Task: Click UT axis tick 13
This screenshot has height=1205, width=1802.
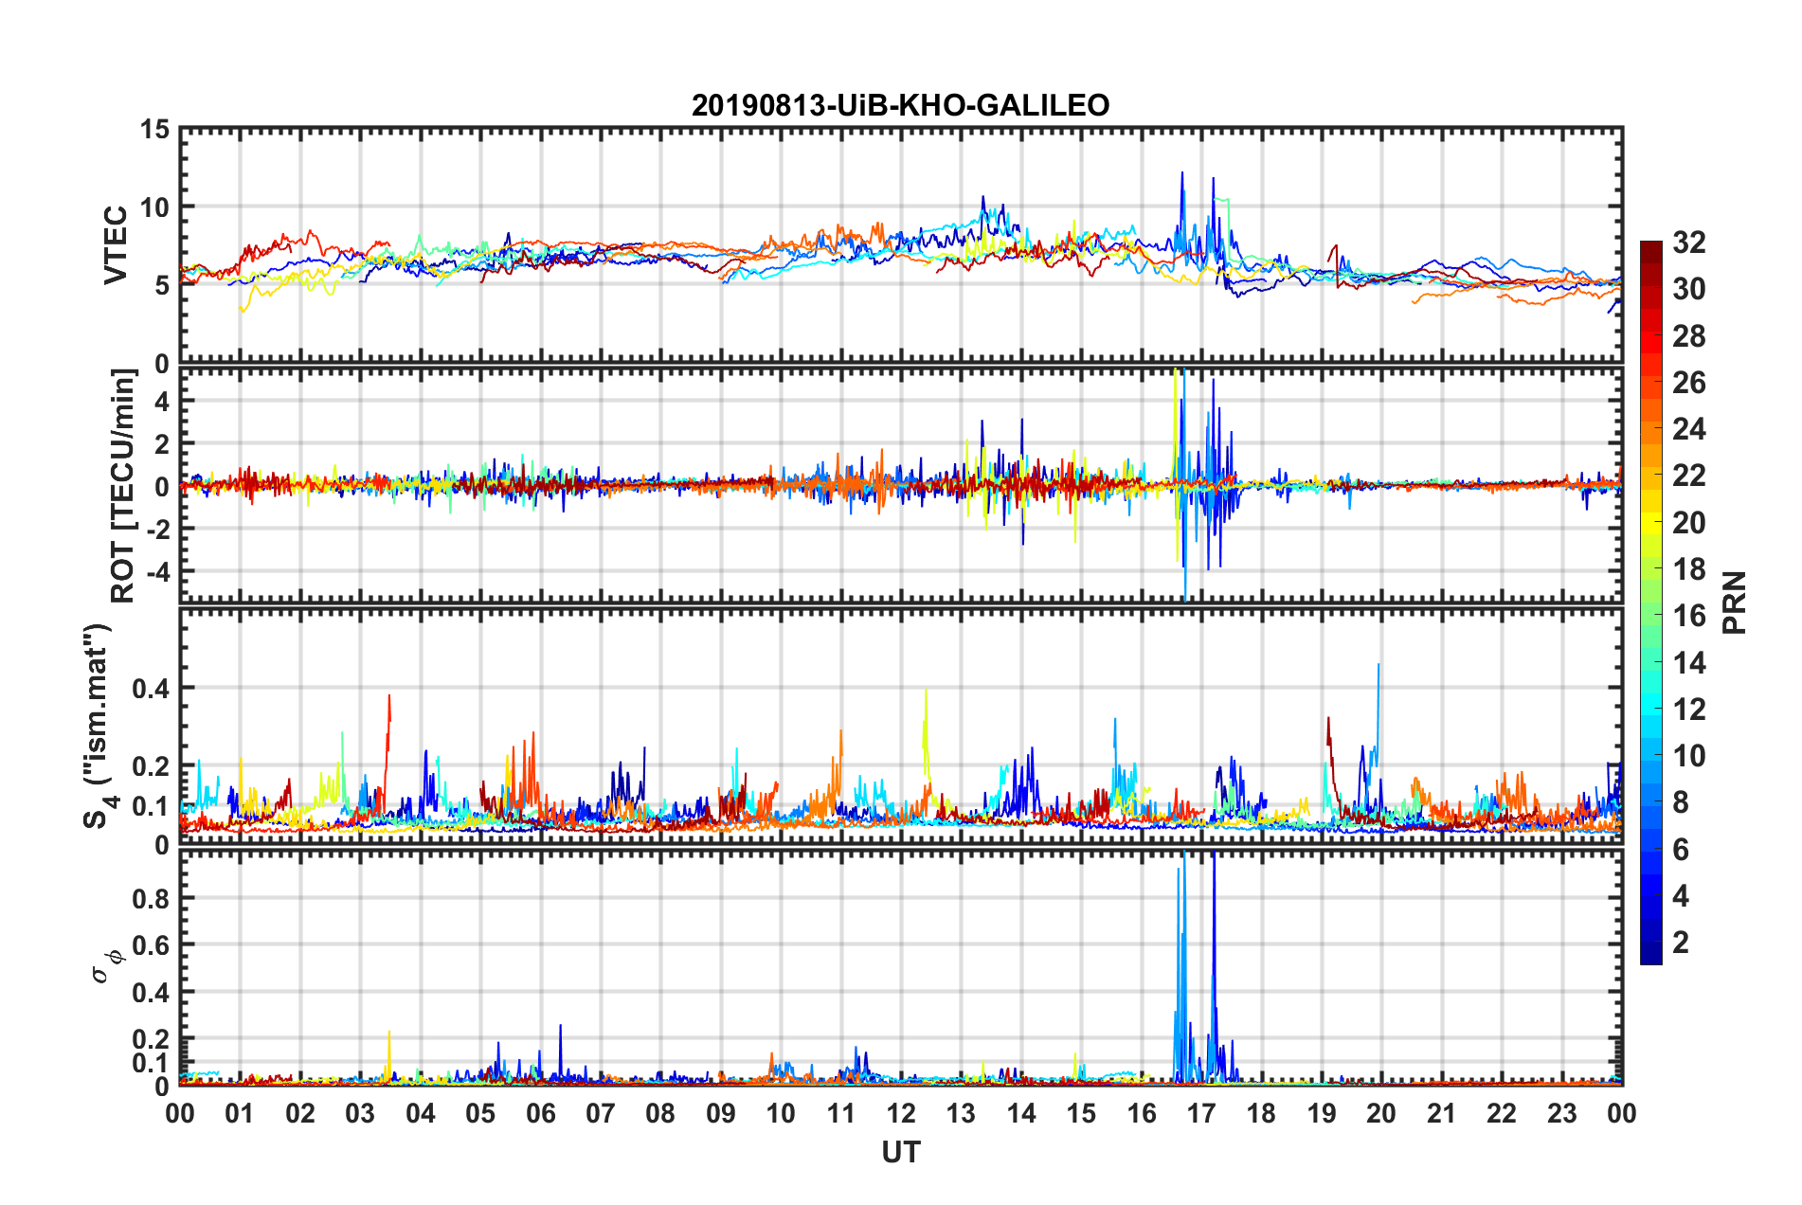Action: click(x=961, y=1113)
